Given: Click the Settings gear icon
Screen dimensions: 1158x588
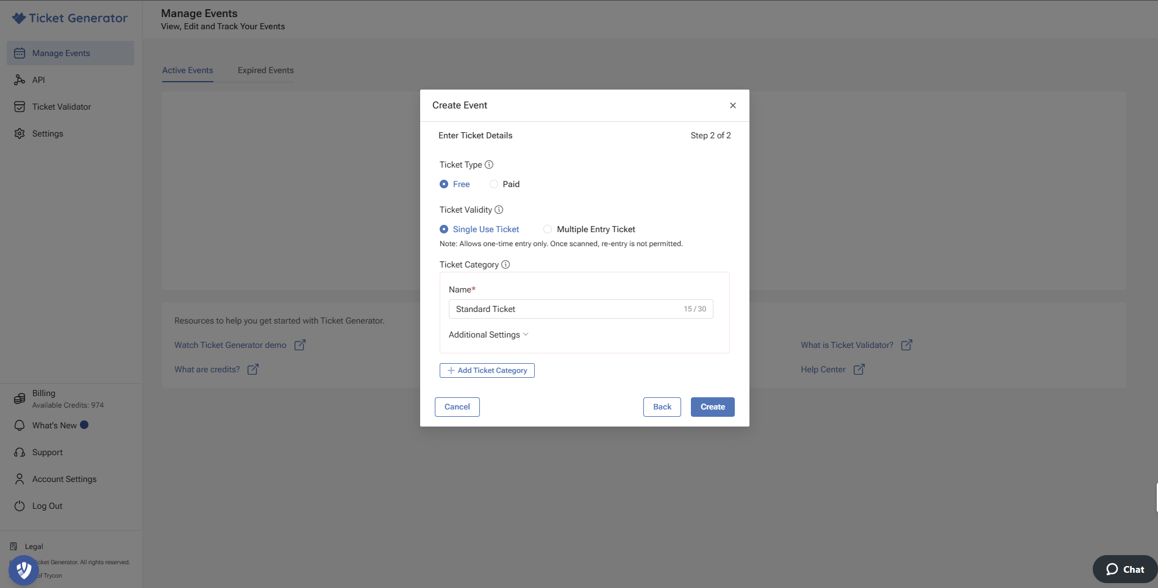Looking at the screenshot, I should coord(20,133).
